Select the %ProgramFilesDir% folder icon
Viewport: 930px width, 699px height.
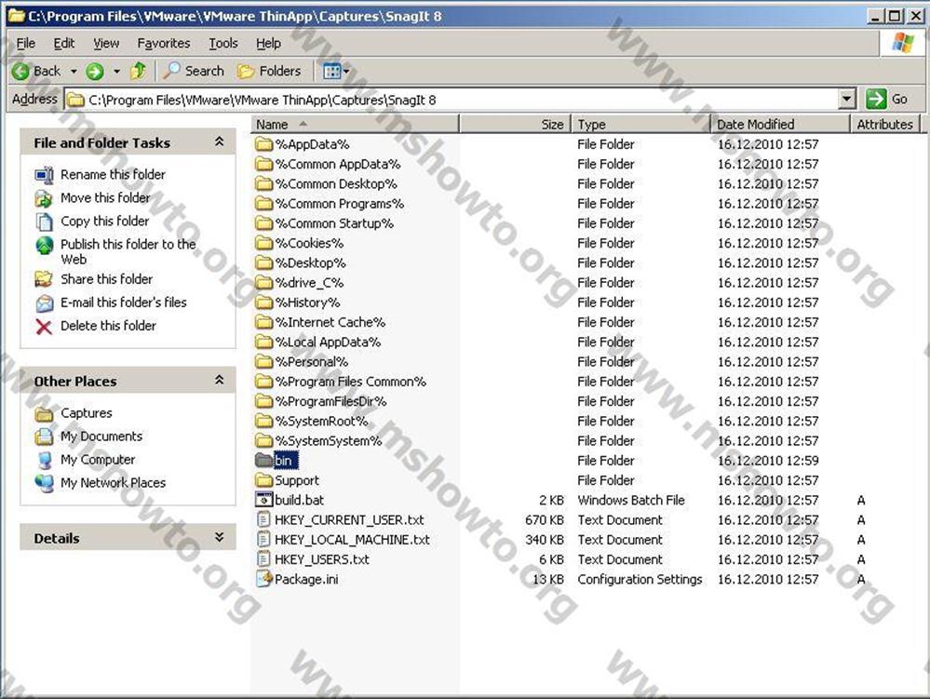(264, 401)
